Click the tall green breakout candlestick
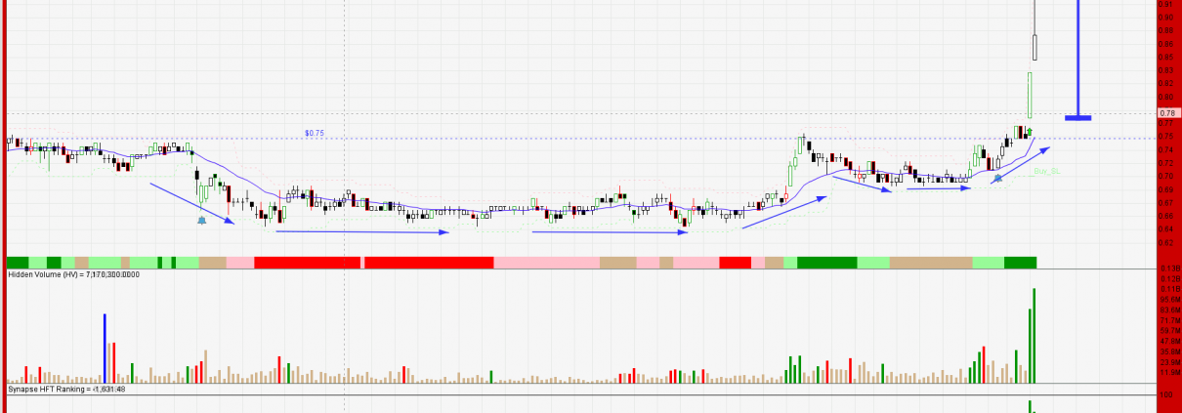This screenshot has width=1182, height=413. pos(1030,93)
